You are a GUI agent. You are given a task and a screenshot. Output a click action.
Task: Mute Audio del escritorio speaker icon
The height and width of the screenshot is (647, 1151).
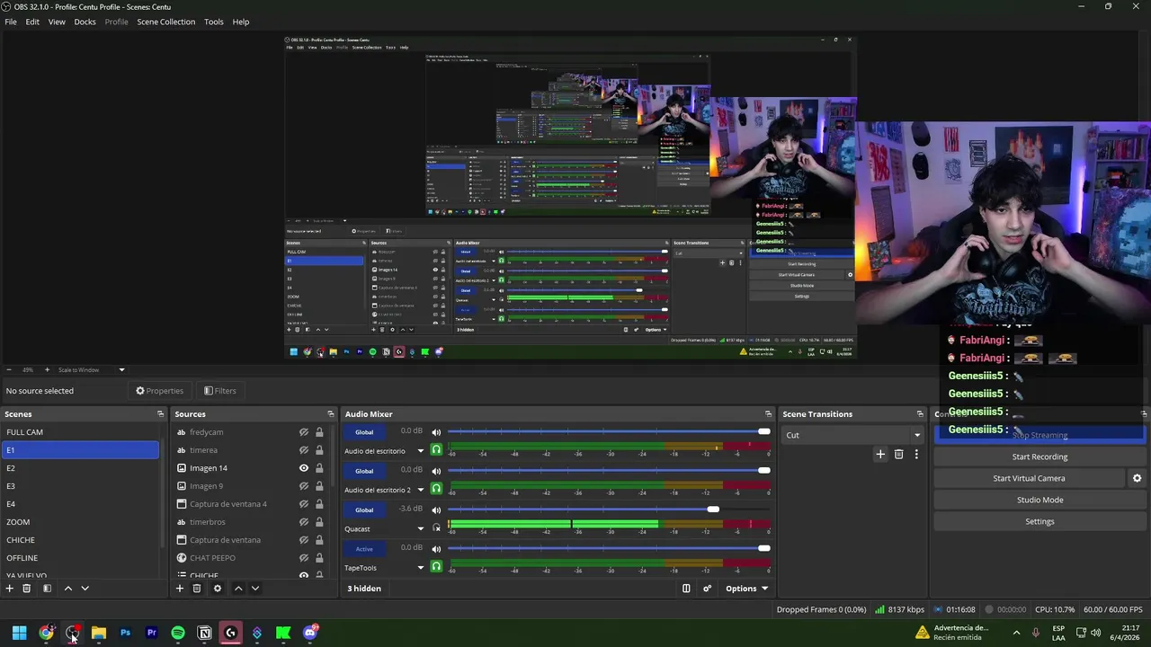[x=436, y=432]
